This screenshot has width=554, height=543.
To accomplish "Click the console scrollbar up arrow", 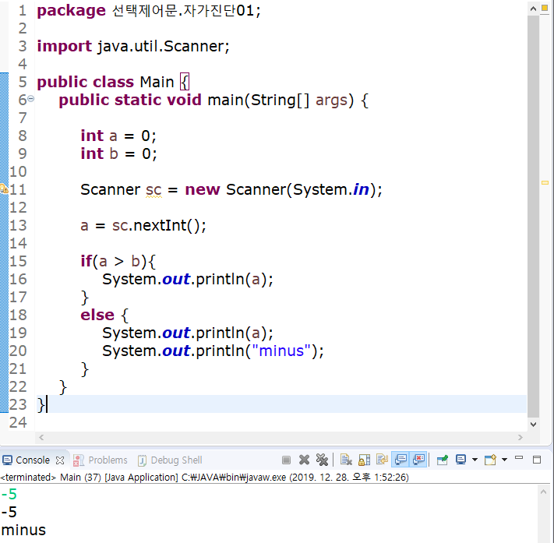I will [x=543, y=492].
